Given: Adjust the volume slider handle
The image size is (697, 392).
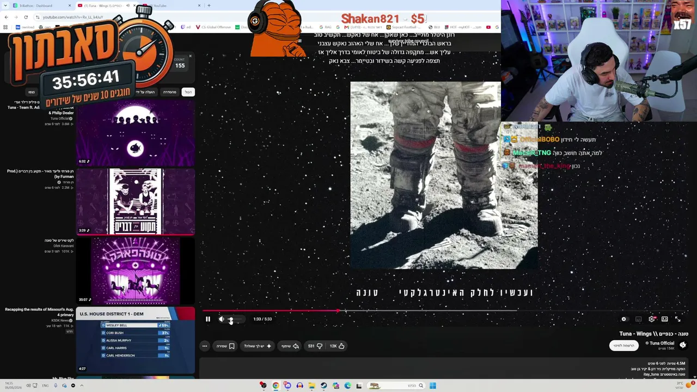Looking at the screenshot, I should tap(231, 320).
